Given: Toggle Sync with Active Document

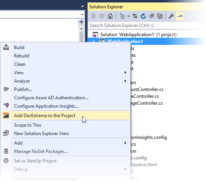Looking at the screenshot, I should point(135,16).
